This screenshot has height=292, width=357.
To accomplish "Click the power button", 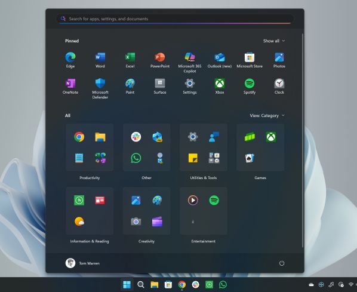I will coord(282,263).
